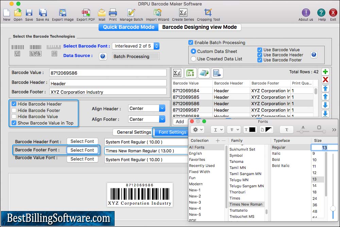
Task: Open a file with the Open icon
Action: tap(18, 13)
